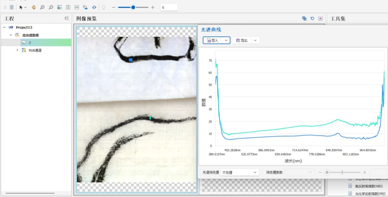Click the top toolbar brightness slider handle
388x197 pixels.
click(133, 7)
